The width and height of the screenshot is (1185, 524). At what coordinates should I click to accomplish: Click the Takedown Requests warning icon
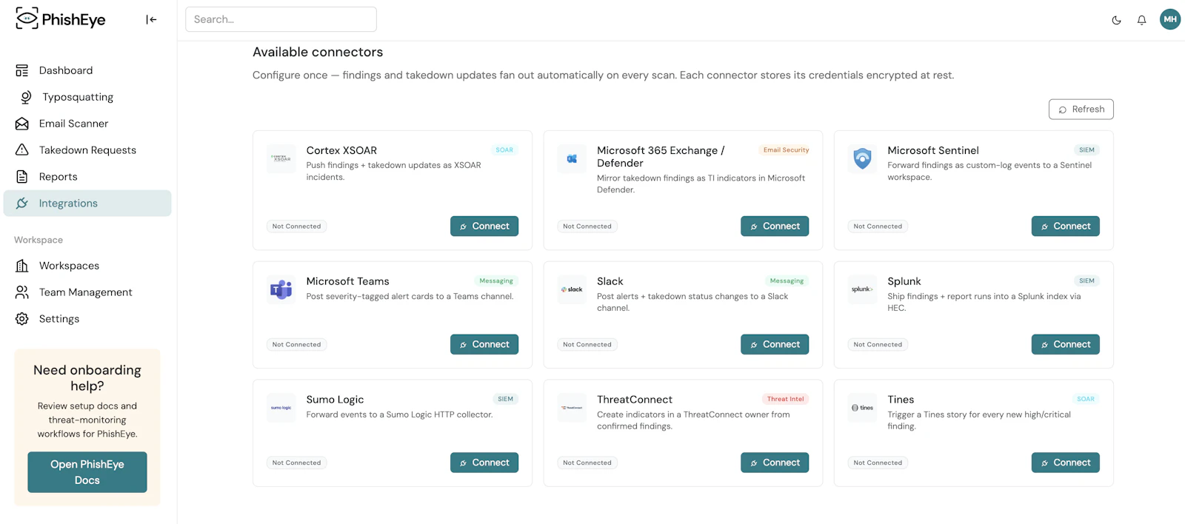22,150
